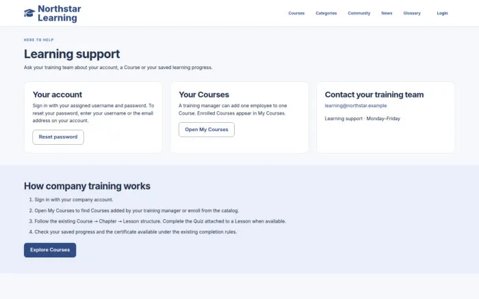The height and width of the screenshot is (299, 479).
Task: Email learning@northstar.example link
Action: click(356, 105)
